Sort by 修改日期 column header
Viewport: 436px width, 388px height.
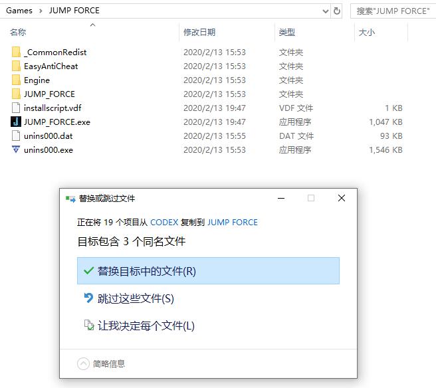[199, 33]
